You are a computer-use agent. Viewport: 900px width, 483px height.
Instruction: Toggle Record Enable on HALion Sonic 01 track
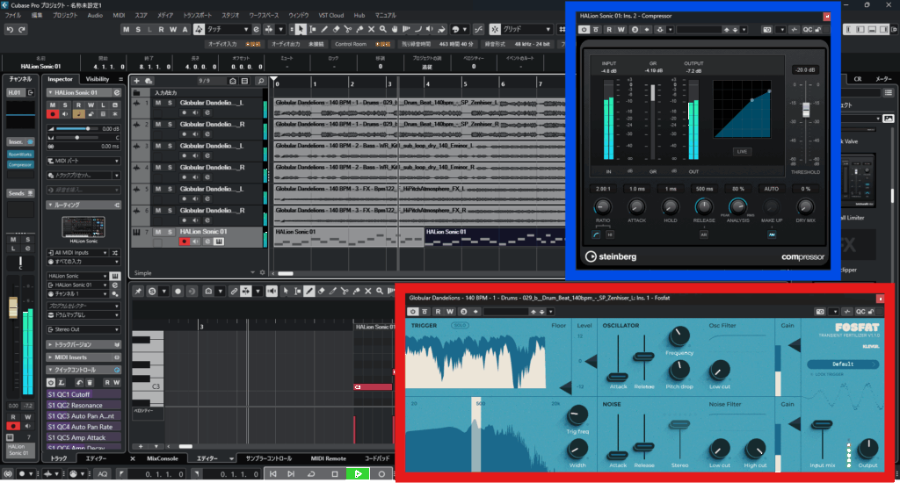[184, 241]
